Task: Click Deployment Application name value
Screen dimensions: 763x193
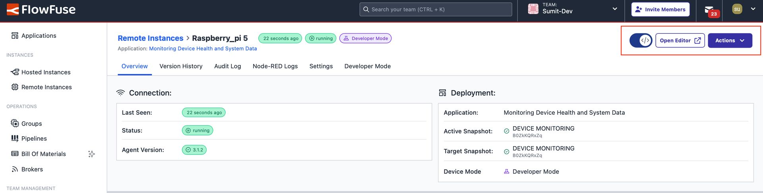Action: click(x=564, y=112)
